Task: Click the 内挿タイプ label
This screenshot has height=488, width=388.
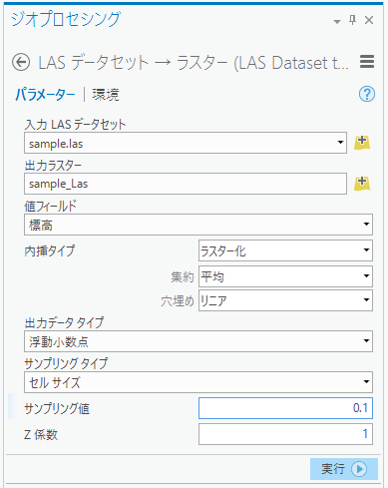Action: click(50, 250)
